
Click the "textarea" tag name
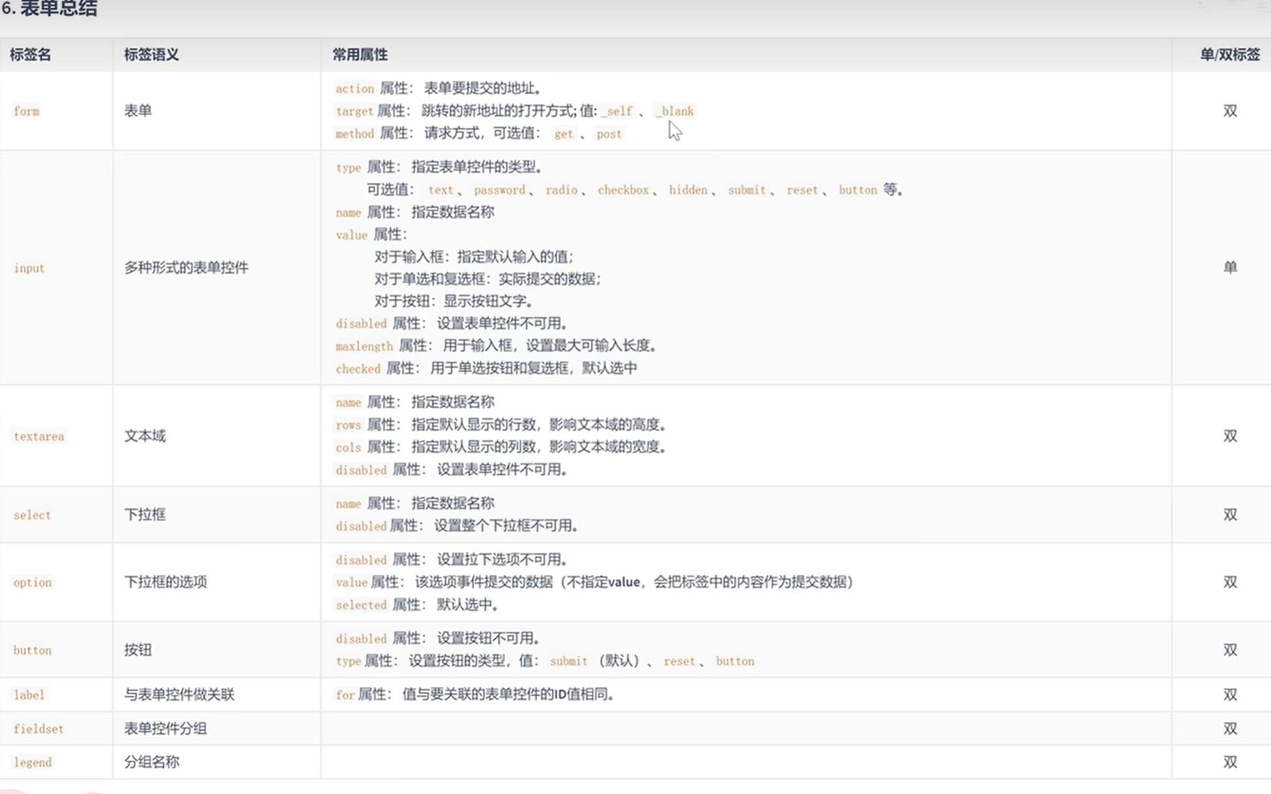tap(39, 437)
